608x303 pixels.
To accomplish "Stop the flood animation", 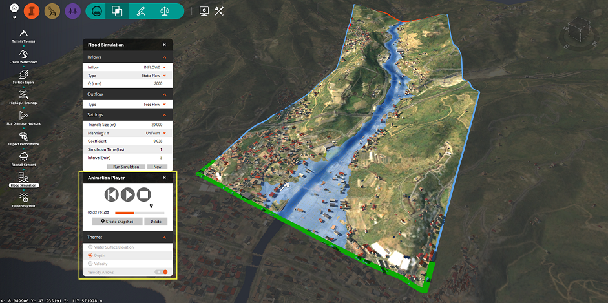I will tap(144, 194).
